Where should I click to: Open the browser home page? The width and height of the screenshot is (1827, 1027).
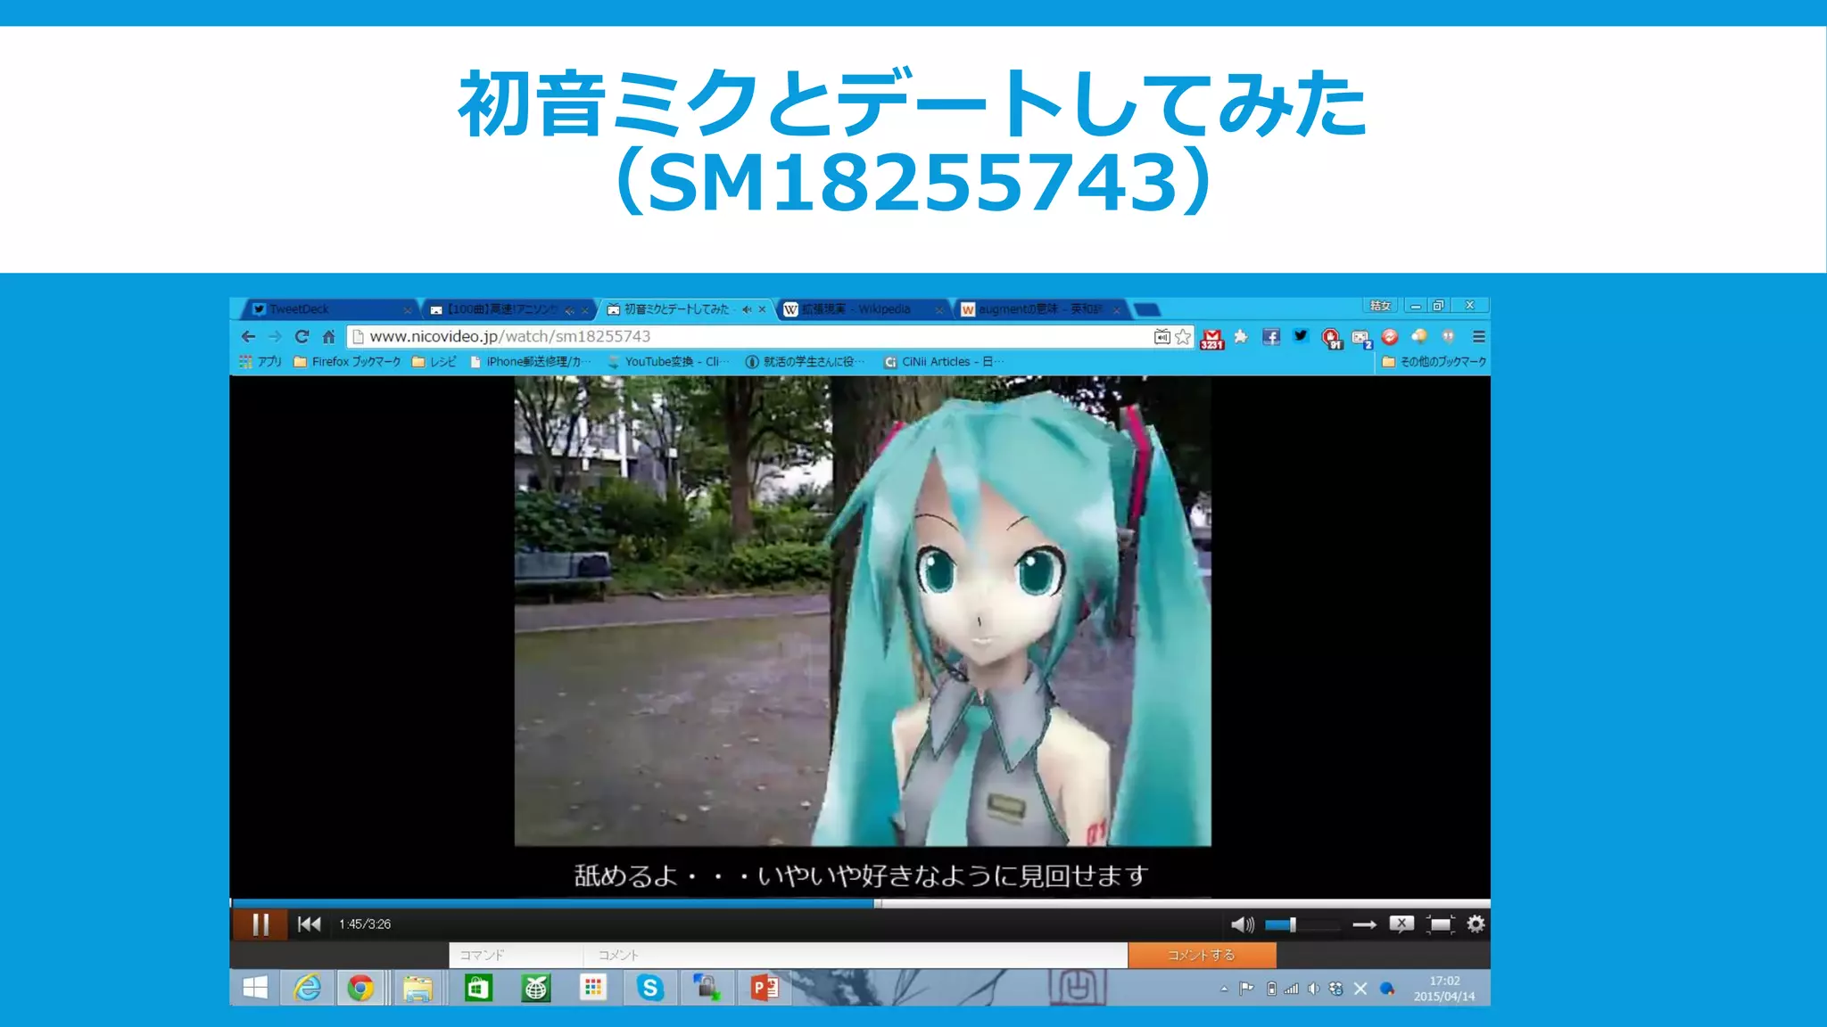coord(328,336)
